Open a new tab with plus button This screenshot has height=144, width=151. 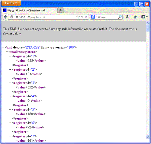pyautogui.click(x=60, y=10)
